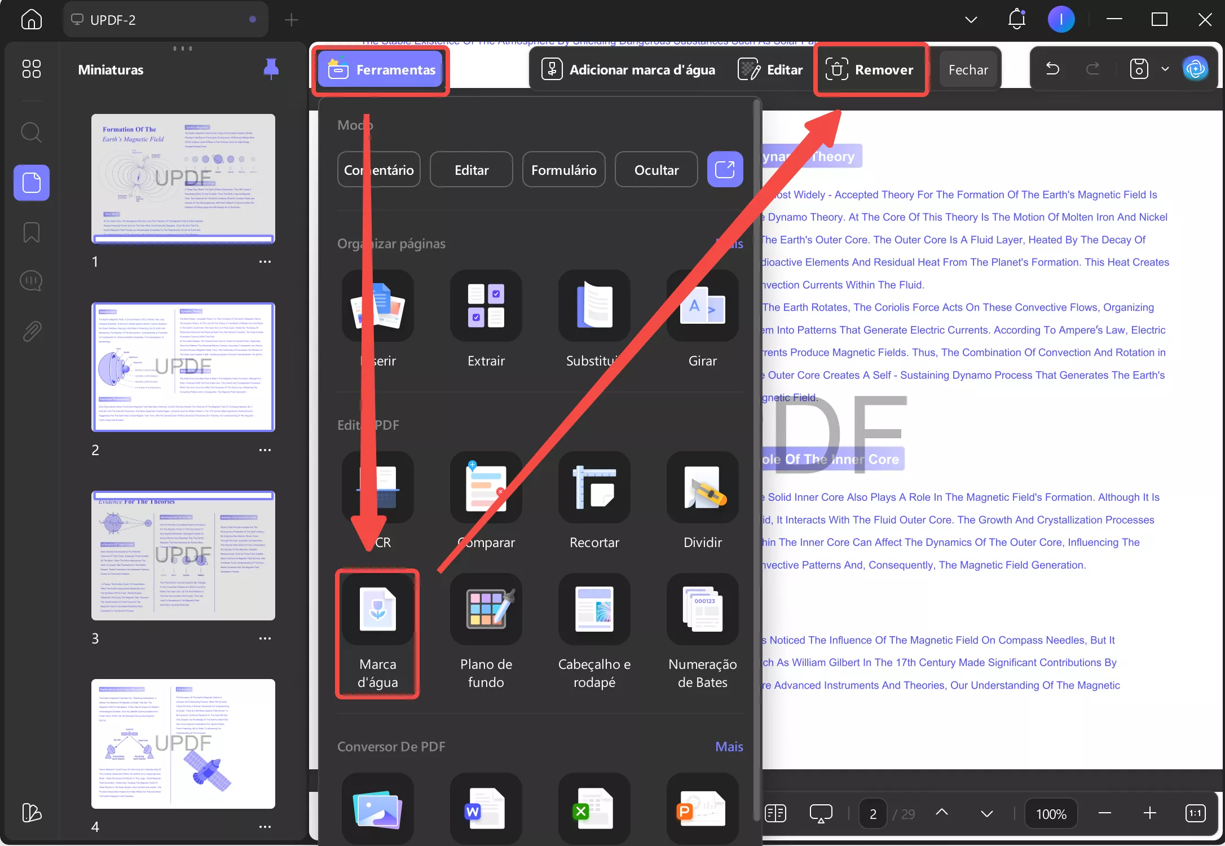Toggle the two-page reading view
Image resolution: width=1225 pixels, height=846 pixels.
[x=775, y=813]
